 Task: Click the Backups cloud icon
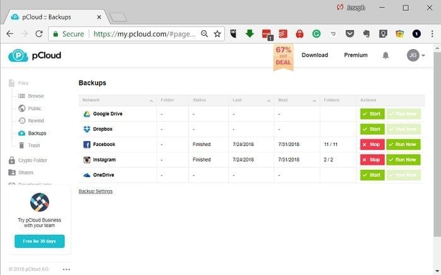tap(21, 133)
